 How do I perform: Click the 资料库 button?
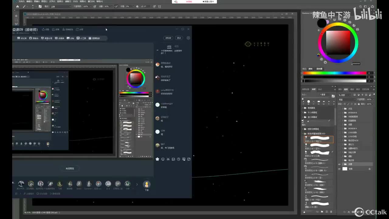(x=168, y=38)
